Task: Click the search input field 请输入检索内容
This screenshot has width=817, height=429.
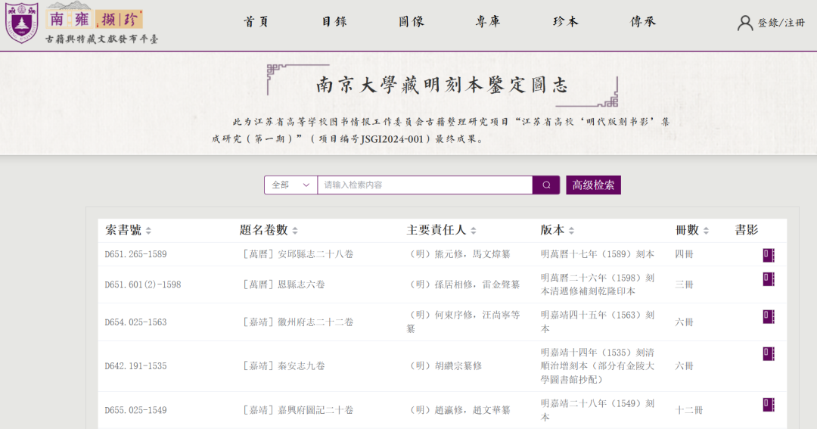Action: pyautogui.click(x=424, y=185)
